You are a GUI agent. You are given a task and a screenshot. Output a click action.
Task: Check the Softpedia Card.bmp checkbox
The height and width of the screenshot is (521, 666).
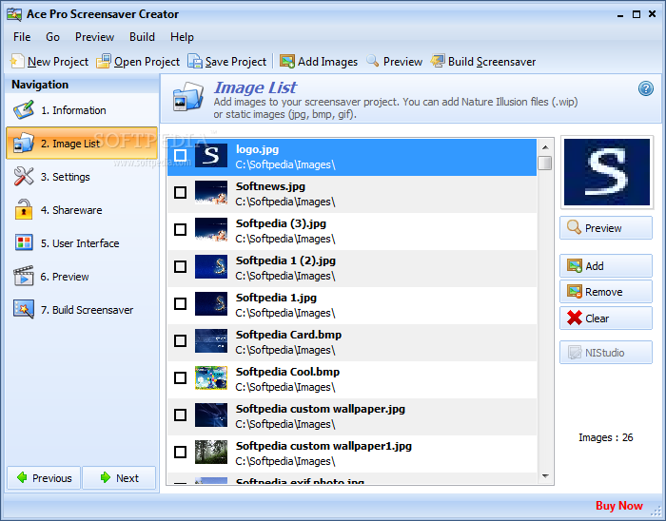point(181,340)
